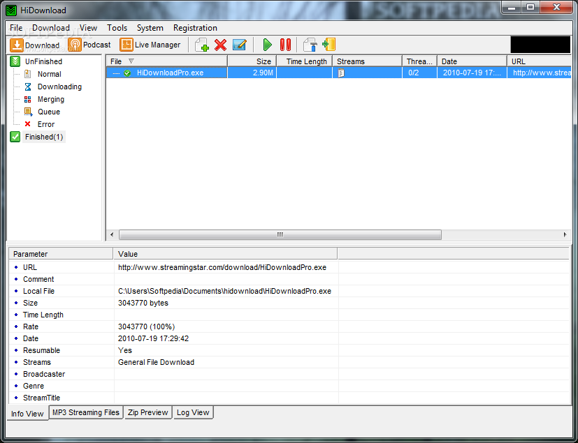Click the Download toolbar button
Image resolution: width=578 pixels, height=443 pixels.
click(x=35, y=45)
